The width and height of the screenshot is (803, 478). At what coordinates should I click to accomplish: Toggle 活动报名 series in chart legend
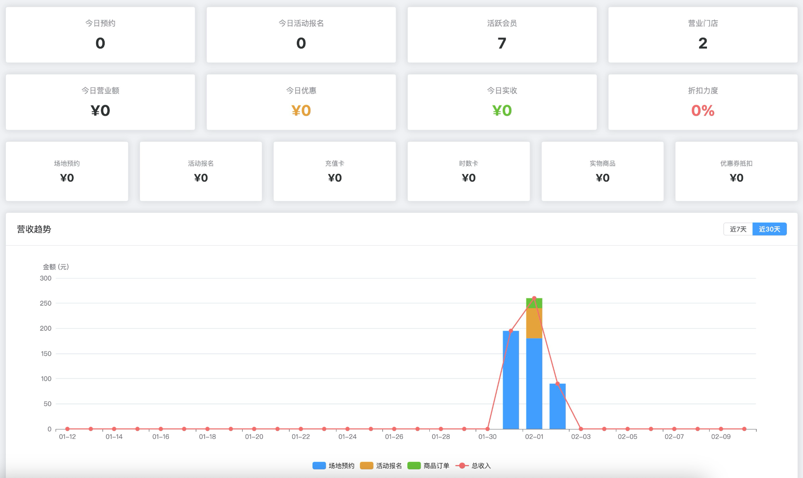click(389, 465)
